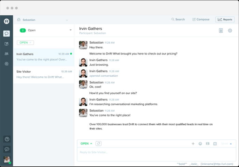Expand the Open conversations filter dropdown
This screenshot has height=167, width=239.
(71, 30)
